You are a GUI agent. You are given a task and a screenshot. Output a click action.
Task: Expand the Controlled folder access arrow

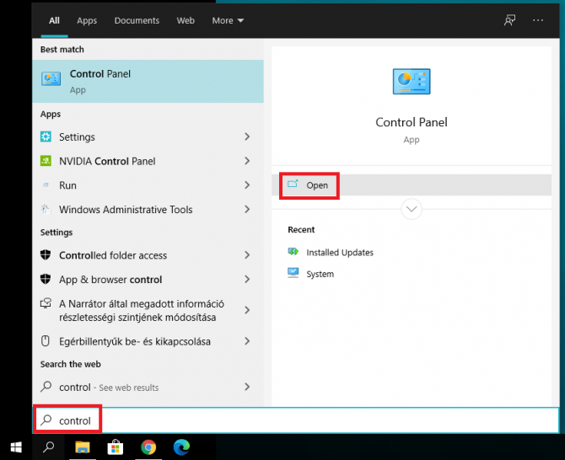[x=247, y=254]
